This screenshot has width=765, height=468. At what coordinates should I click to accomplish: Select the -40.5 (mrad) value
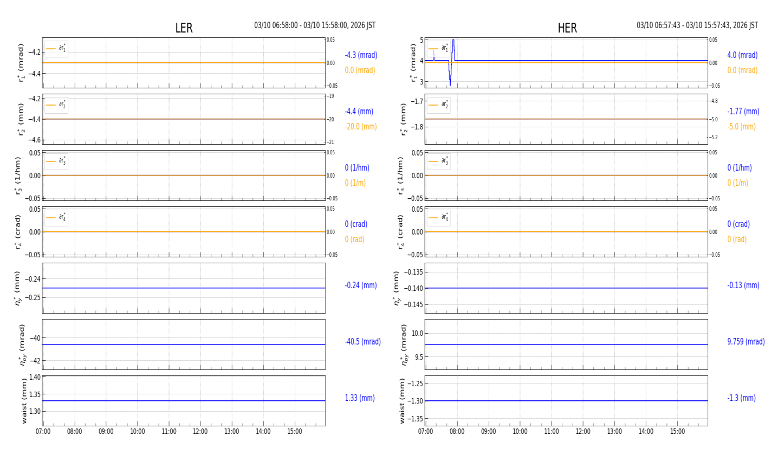point(362,342)
